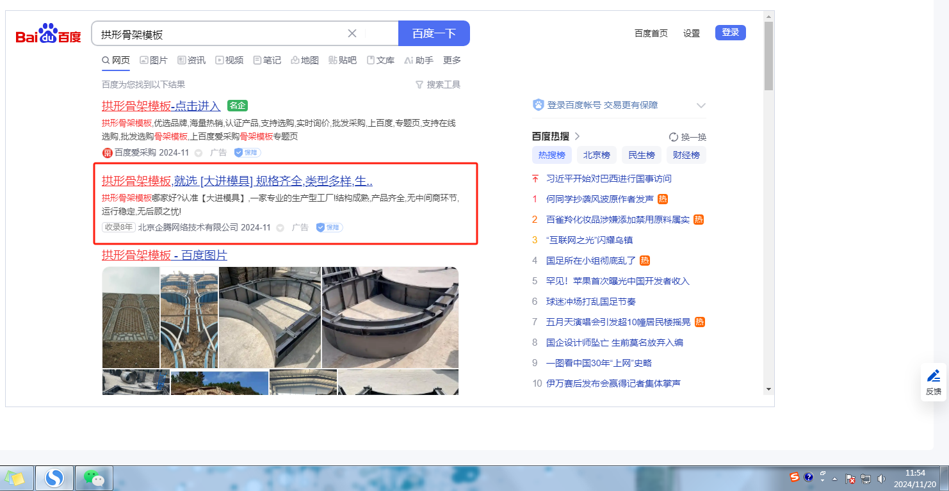Image resolution: width=949 pixels, height=491 pixels.
Task: Open hot search 罕见！苹果首次曝光中国开发者收入
Action: 618,281
